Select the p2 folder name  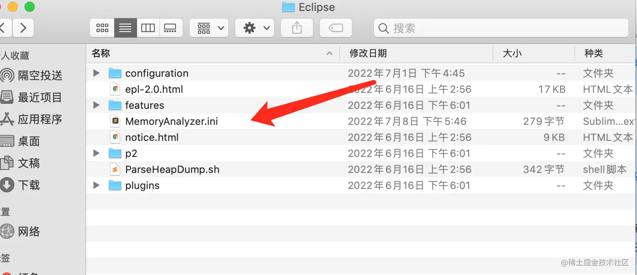[131, 154]
